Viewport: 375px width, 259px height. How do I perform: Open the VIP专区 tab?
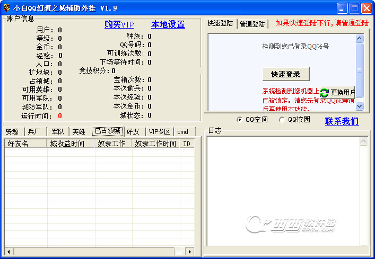tap(159, 131)
